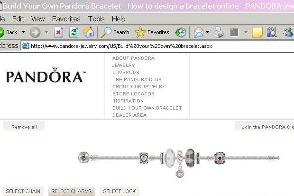
Task: Open the Mail icon dropdown arrow
Action: point(207,32)
